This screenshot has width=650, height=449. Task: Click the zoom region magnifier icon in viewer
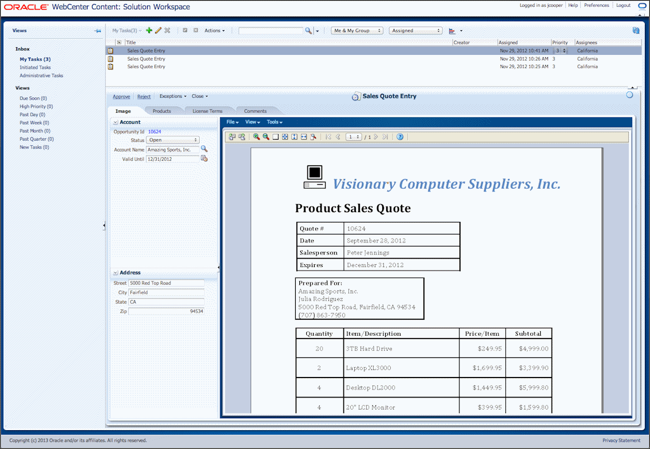pos(314,137)
